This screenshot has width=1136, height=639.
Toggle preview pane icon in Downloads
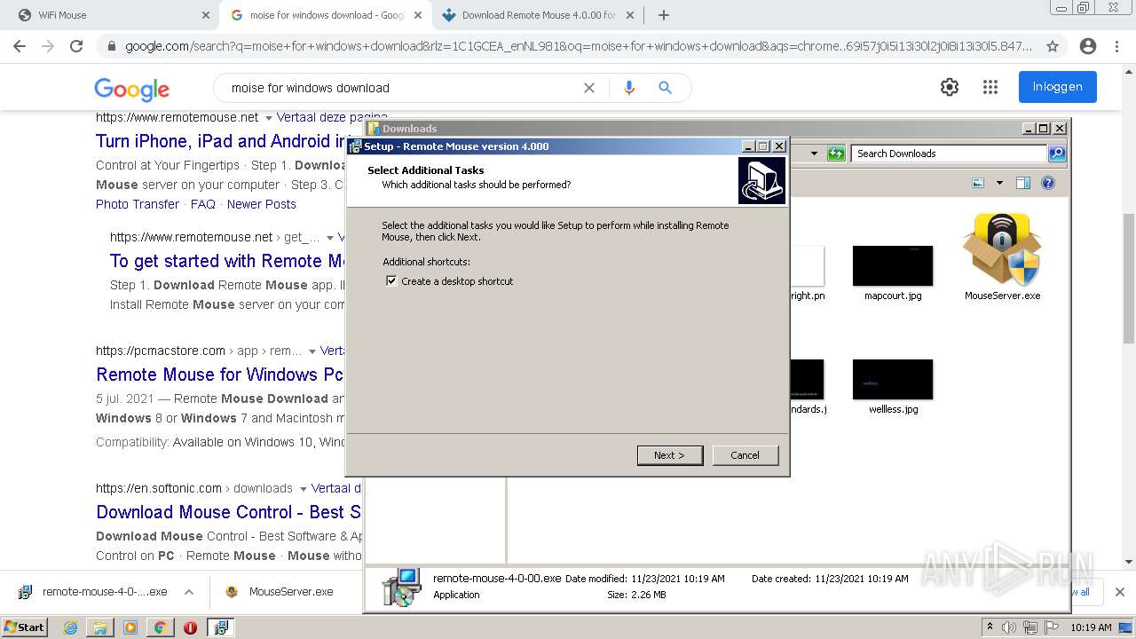pyautogui.click(x=1022, y=183)
